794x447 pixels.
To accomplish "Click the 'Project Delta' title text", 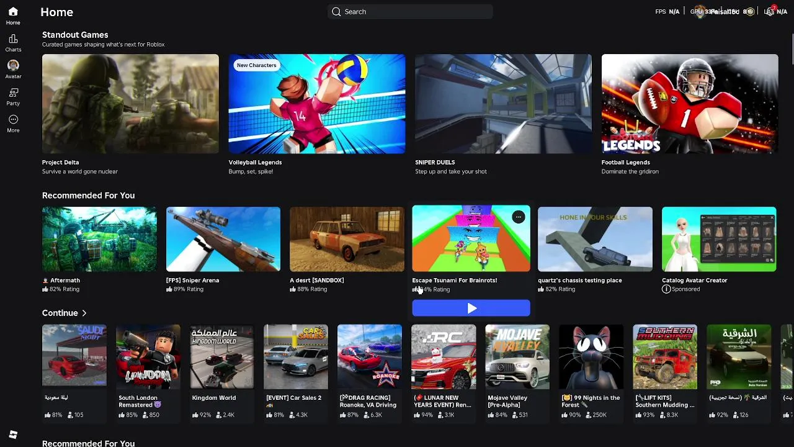I will (60, 163).
